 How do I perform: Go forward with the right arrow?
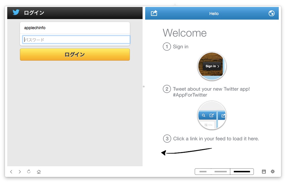point(20,171)
